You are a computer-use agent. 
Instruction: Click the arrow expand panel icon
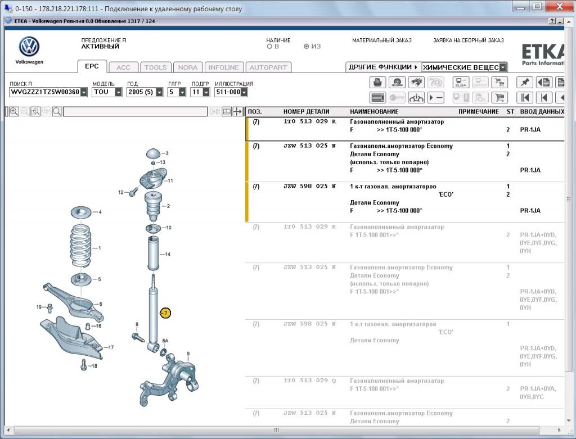pos(237,112)
